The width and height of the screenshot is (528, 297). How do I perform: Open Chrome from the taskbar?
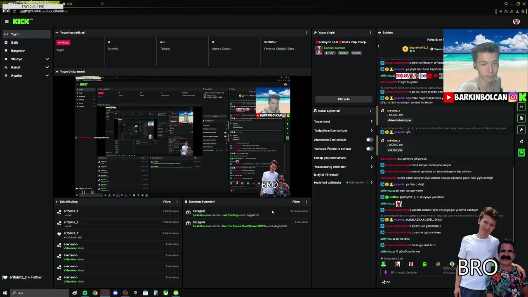[x=95, y=293]
